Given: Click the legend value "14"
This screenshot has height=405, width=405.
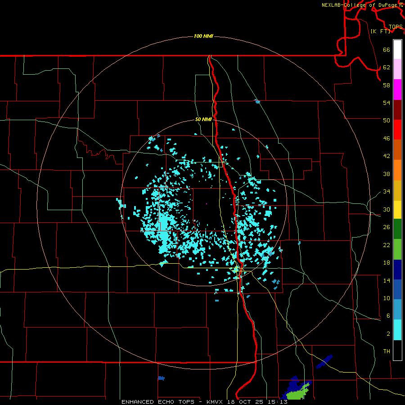Looking at the screenshot, I should [x=387, y=280].
